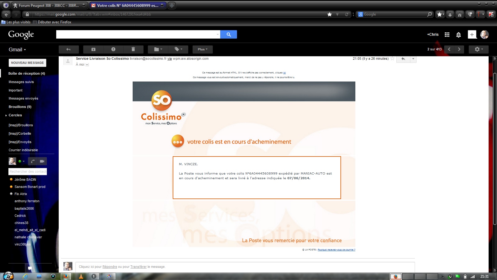Open chat status availability dropdown
This screenshot has width=497, height=280.
click(21, 161)
